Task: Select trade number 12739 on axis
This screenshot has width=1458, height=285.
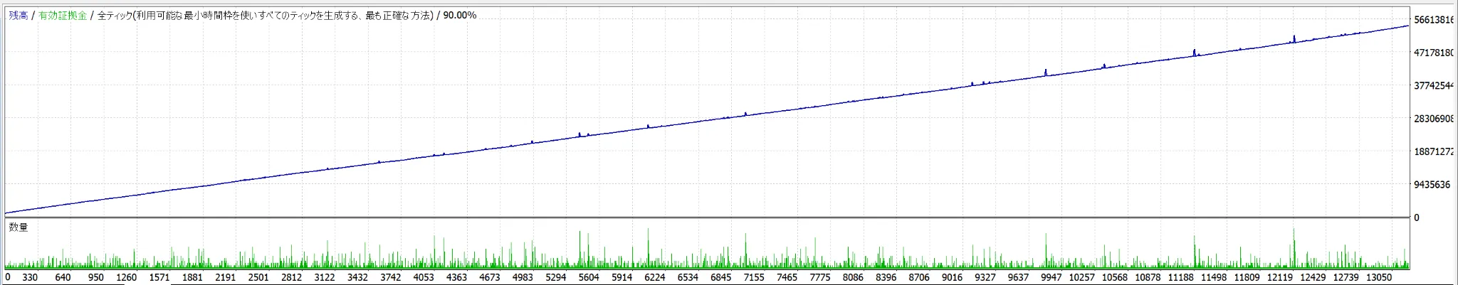Action: (x=1346, y=277)
